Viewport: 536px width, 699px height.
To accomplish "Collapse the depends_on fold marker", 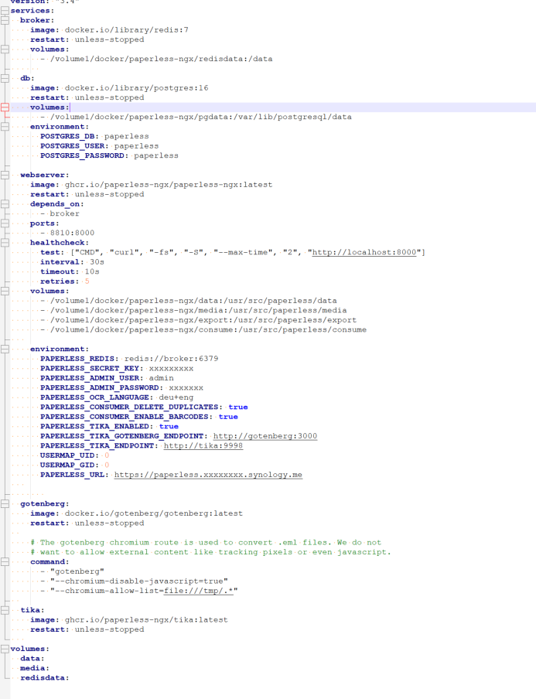I will 5,203.
